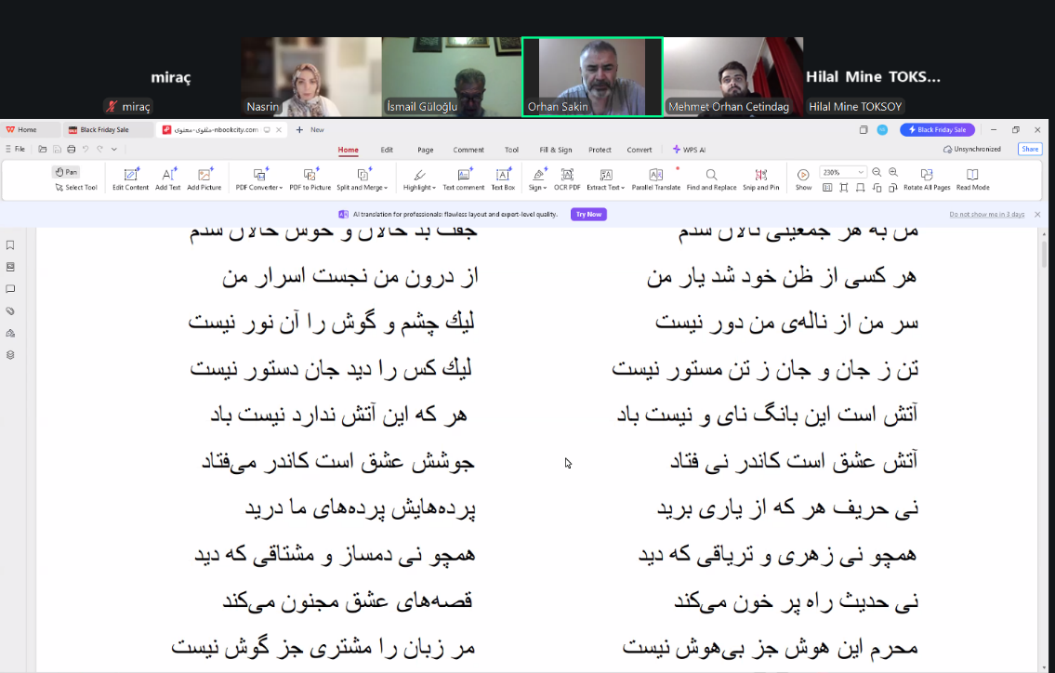This screenshot has width=1055, height=673.
Task: Open the Comment ribbon tab
Action: 468,150
